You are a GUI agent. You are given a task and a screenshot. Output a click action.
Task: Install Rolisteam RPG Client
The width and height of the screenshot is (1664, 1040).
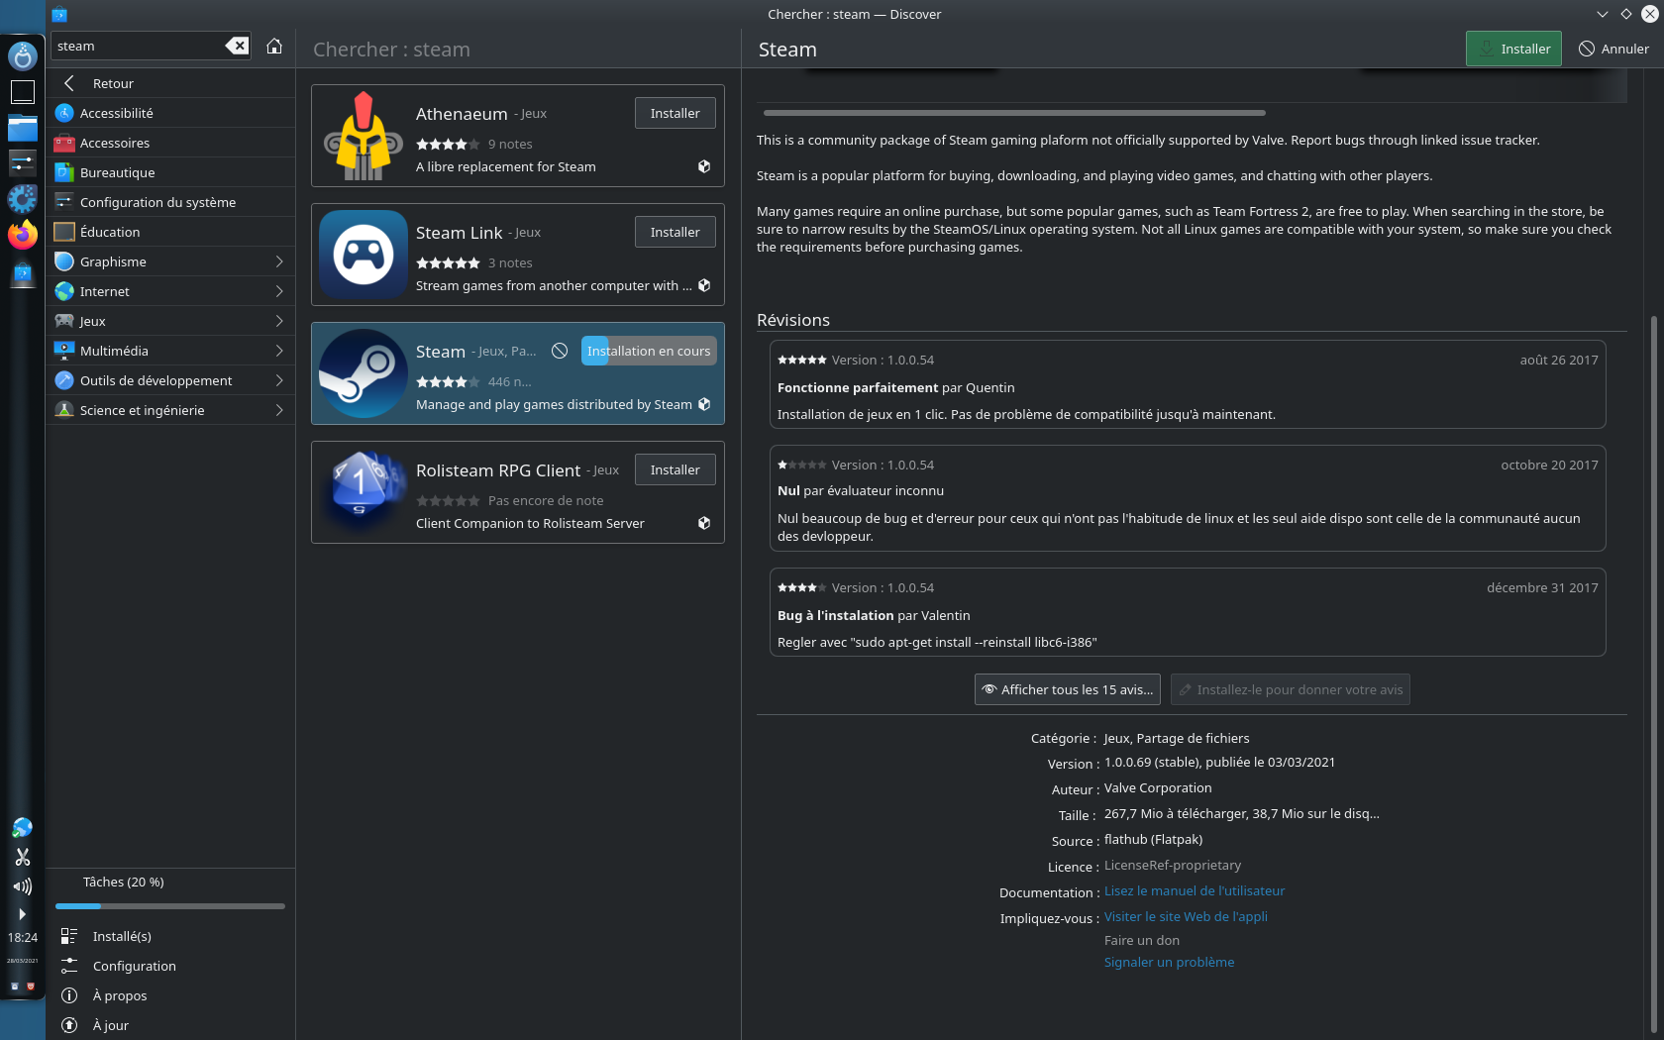tap(675, 469)
